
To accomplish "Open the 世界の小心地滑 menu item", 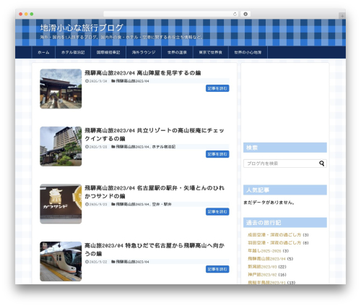I will click(x=248, y=52).
